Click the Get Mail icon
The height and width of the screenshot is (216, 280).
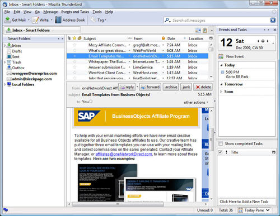point(7,20)
